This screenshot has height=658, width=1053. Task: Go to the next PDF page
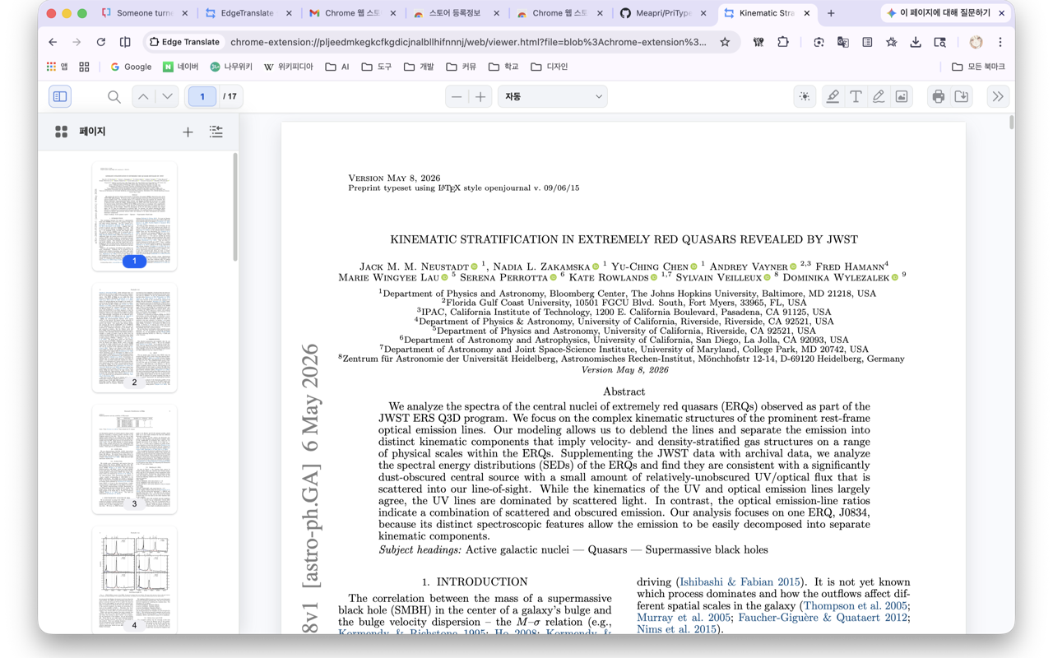(x=168, y=97)
